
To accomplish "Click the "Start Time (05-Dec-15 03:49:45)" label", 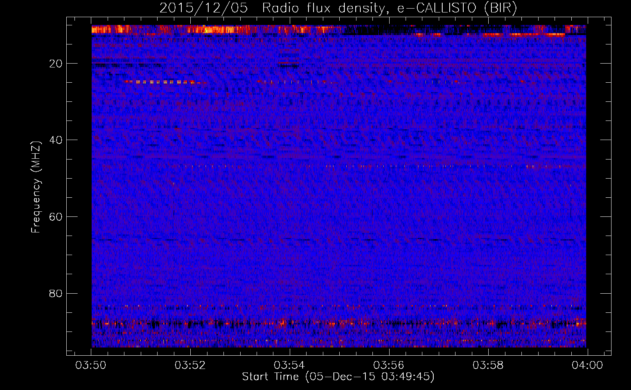I will click(338, 377).
